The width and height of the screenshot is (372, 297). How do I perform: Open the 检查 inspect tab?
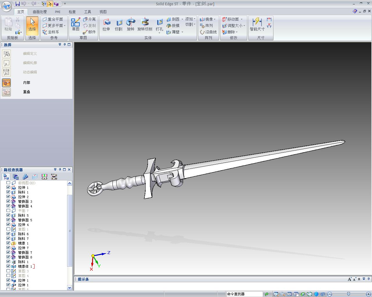point(72,12)
